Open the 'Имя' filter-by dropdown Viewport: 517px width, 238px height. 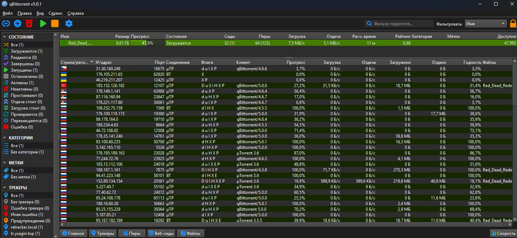point(485,24)
